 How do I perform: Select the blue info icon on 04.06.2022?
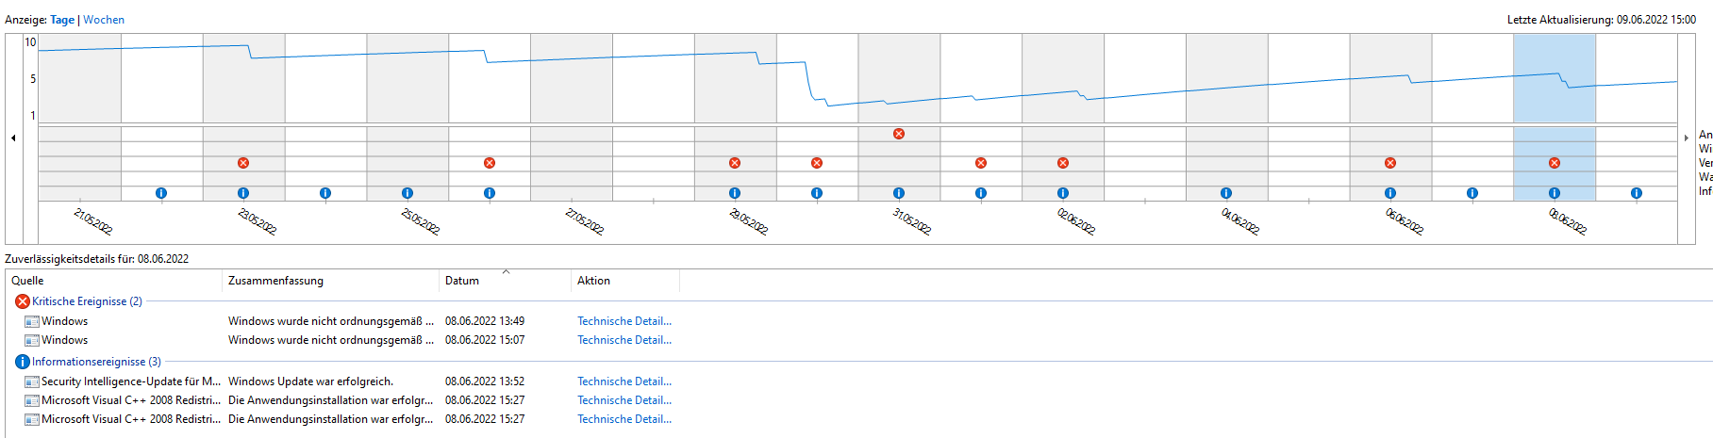(x=1226, y=193)
